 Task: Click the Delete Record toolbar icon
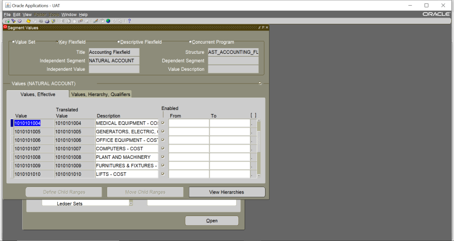pyautogui.click(x=87, y=21)
